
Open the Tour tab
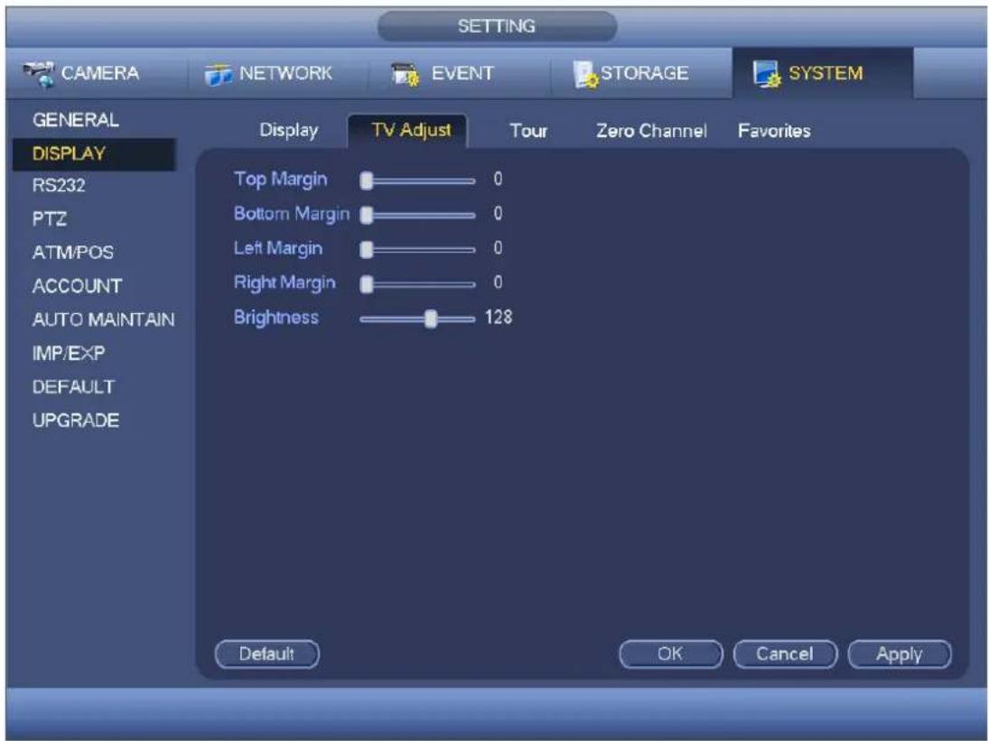[528, 131]
